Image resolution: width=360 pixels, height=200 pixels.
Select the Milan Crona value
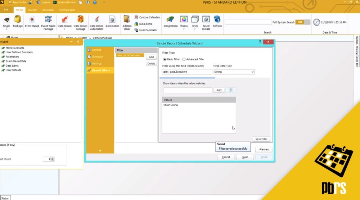(x=171, y=105)
